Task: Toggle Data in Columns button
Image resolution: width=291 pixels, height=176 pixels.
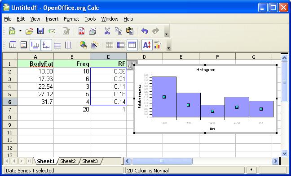Action: click(x=132, y=45)
